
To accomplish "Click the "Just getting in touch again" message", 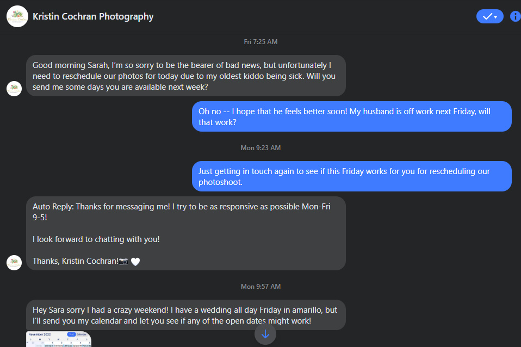I will 351,176.
